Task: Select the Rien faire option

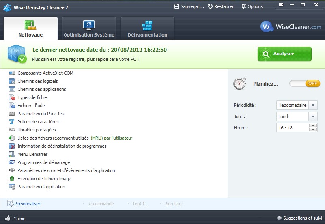Action: [174, 204]
